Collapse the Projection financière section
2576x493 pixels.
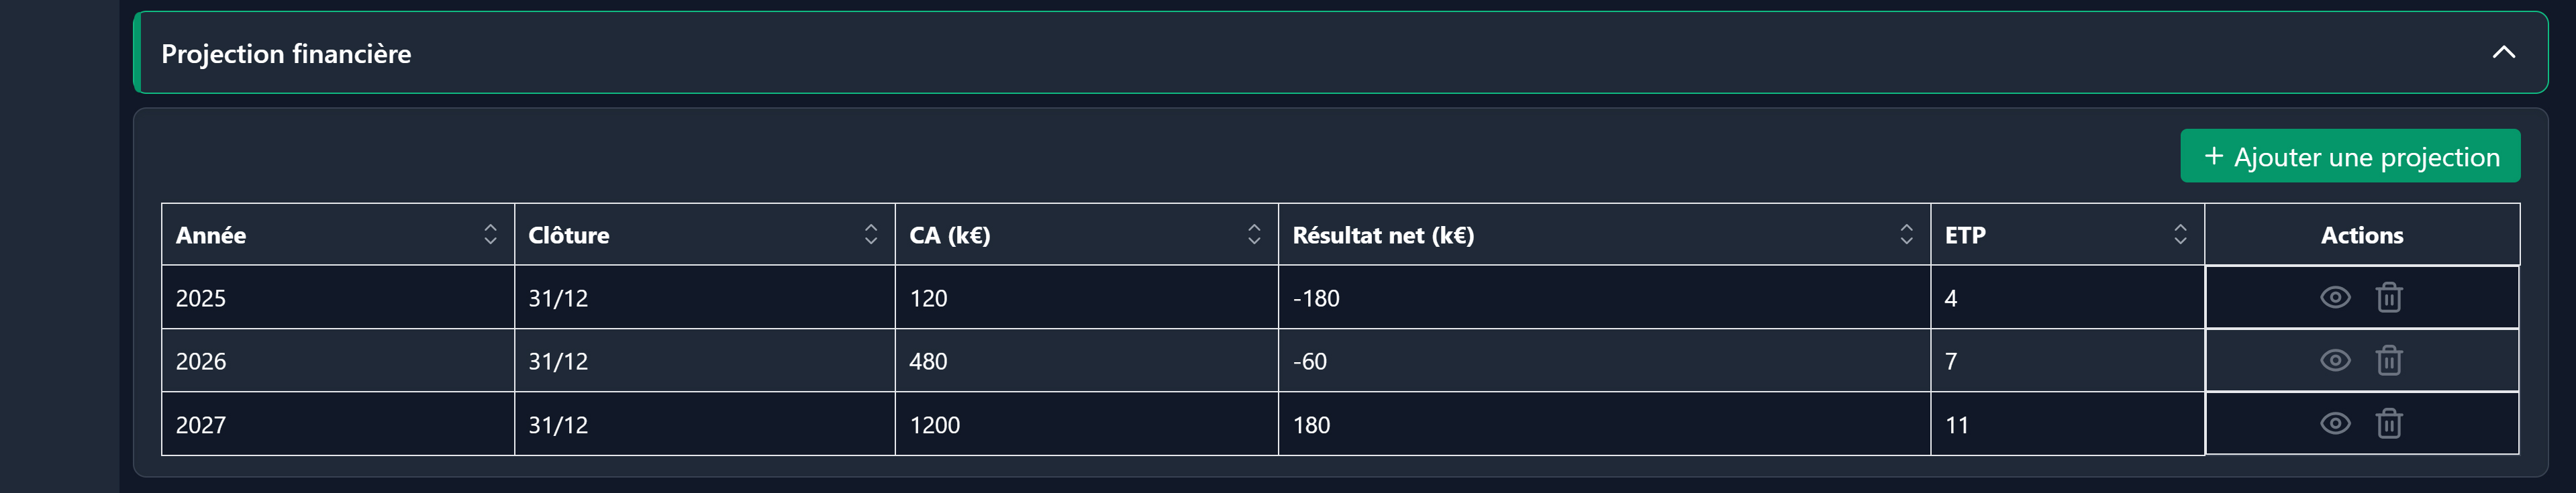(2503, 53)
